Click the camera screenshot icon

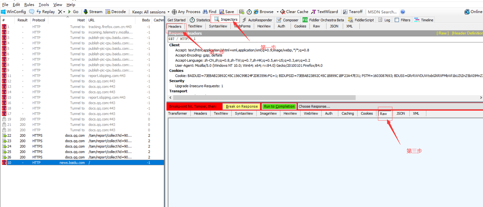pyautogui.click(x=241, y=12)
